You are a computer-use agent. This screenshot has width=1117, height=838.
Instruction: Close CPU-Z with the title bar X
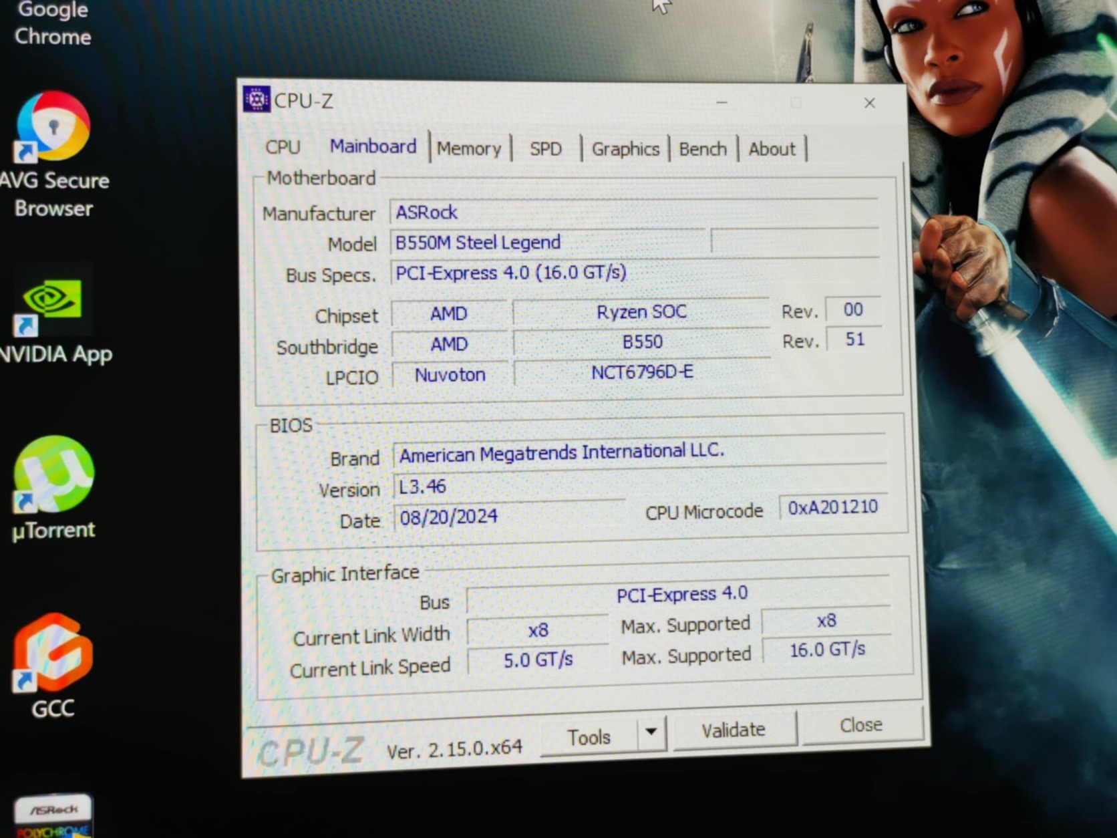(x=869, y=103)
